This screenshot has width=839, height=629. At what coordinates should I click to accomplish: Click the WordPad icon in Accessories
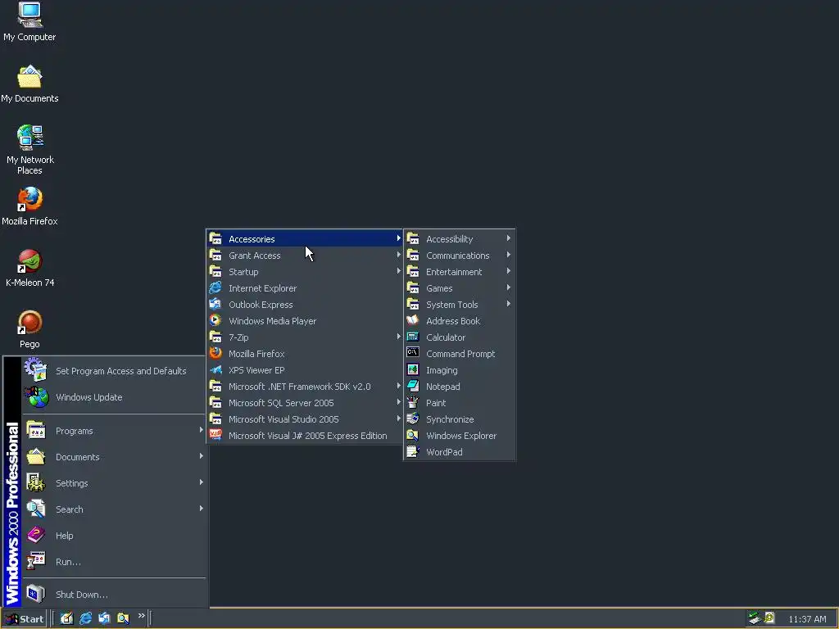pos(413,451)
